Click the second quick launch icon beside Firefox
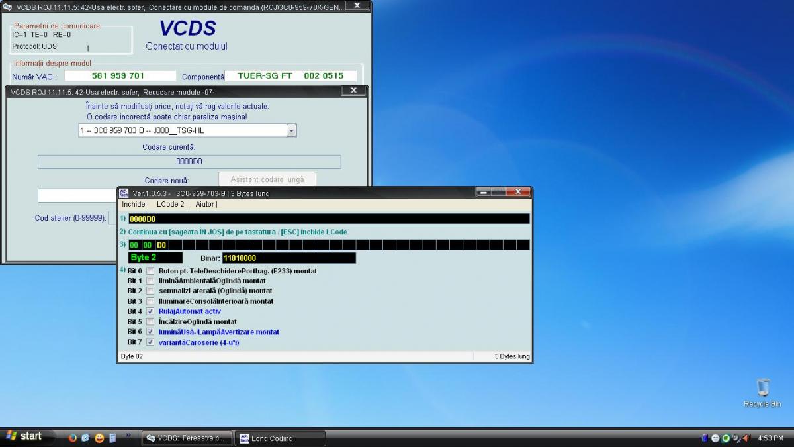 85,438
